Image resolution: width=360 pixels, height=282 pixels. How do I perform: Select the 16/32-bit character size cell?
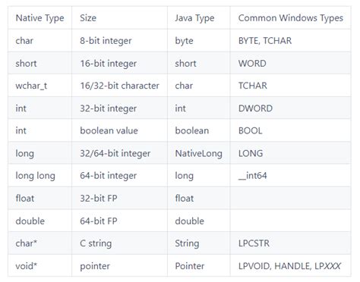pyautogui.click(x=119, y=86)
